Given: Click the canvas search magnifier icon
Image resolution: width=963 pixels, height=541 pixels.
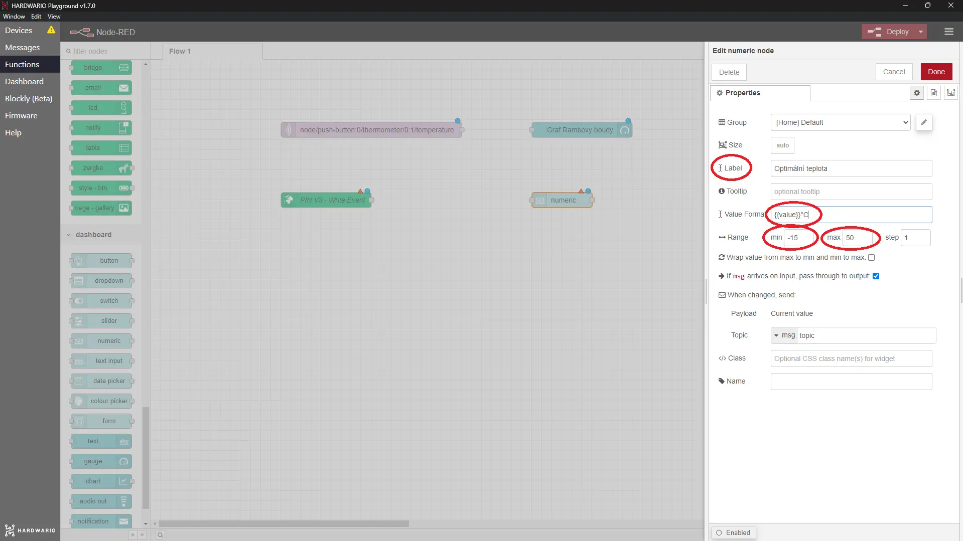Looking at the screenshot, I should (x=160, y=535).
